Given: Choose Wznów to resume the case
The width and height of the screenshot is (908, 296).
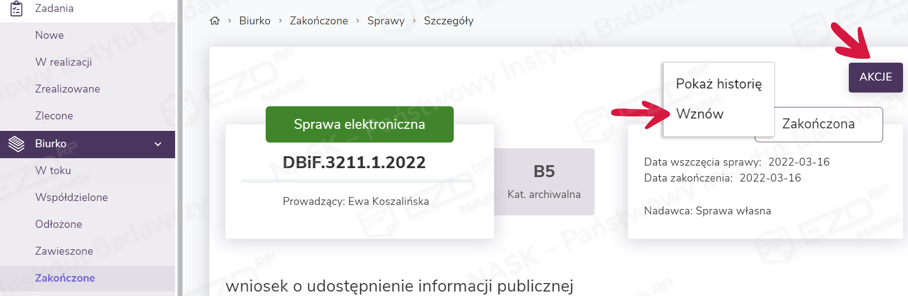Looking at the screenshot, I should [x=700, y=114].
